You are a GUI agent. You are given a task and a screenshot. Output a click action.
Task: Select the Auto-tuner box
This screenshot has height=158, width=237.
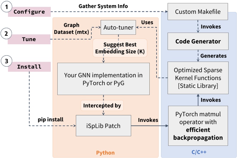[118, 28]
